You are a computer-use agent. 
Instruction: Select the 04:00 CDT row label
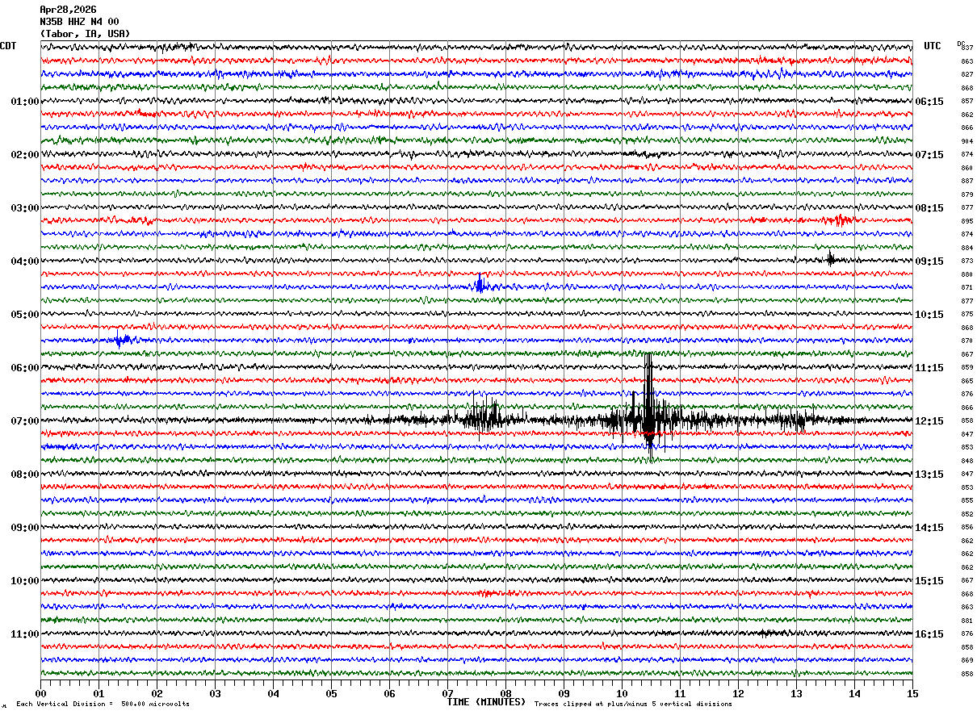(x=25, y=261)
